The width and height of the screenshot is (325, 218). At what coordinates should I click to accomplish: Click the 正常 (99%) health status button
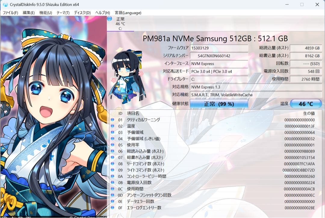[x=219, y=103]
